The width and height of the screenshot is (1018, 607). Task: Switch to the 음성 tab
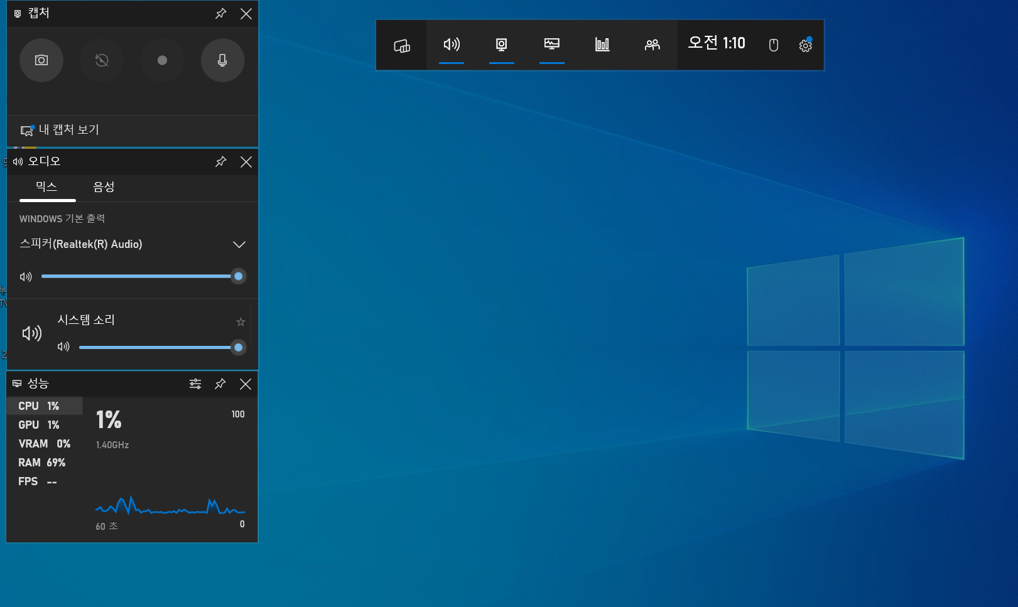[x=104, y=187]
